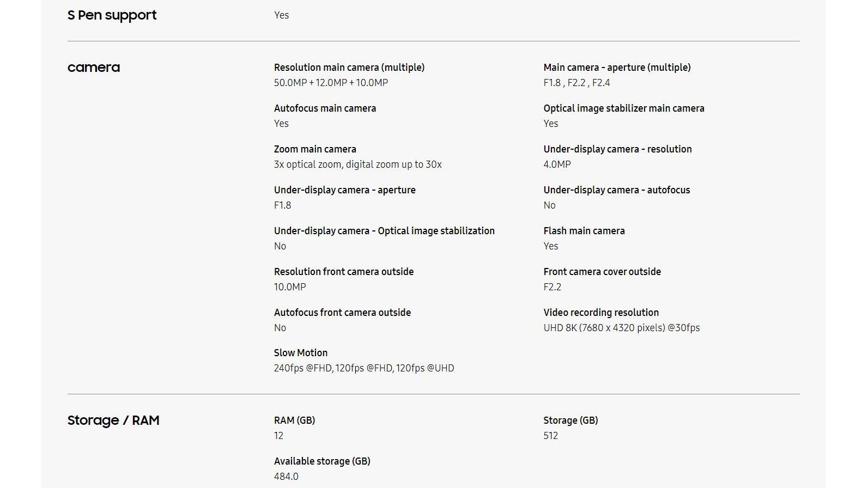
Task: Click 'Under-display camera - resolution' label
Action: pyautogui.click(x=617, y=149)
